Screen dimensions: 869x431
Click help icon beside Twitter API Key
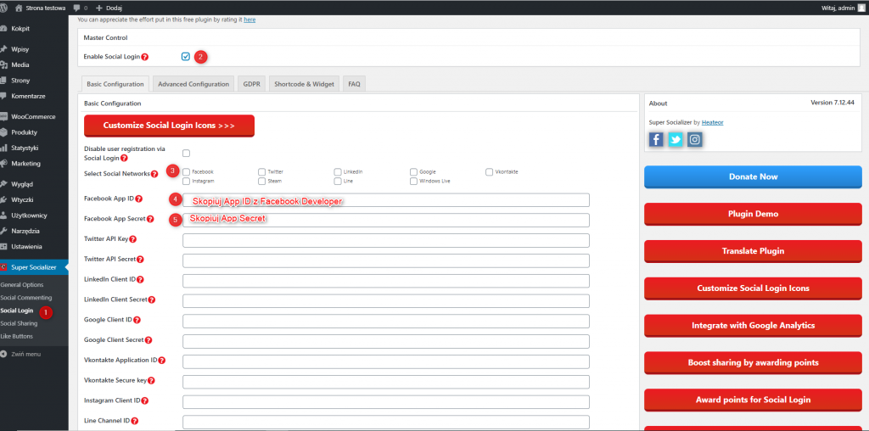pyautogui.click(x=133, y=239)
